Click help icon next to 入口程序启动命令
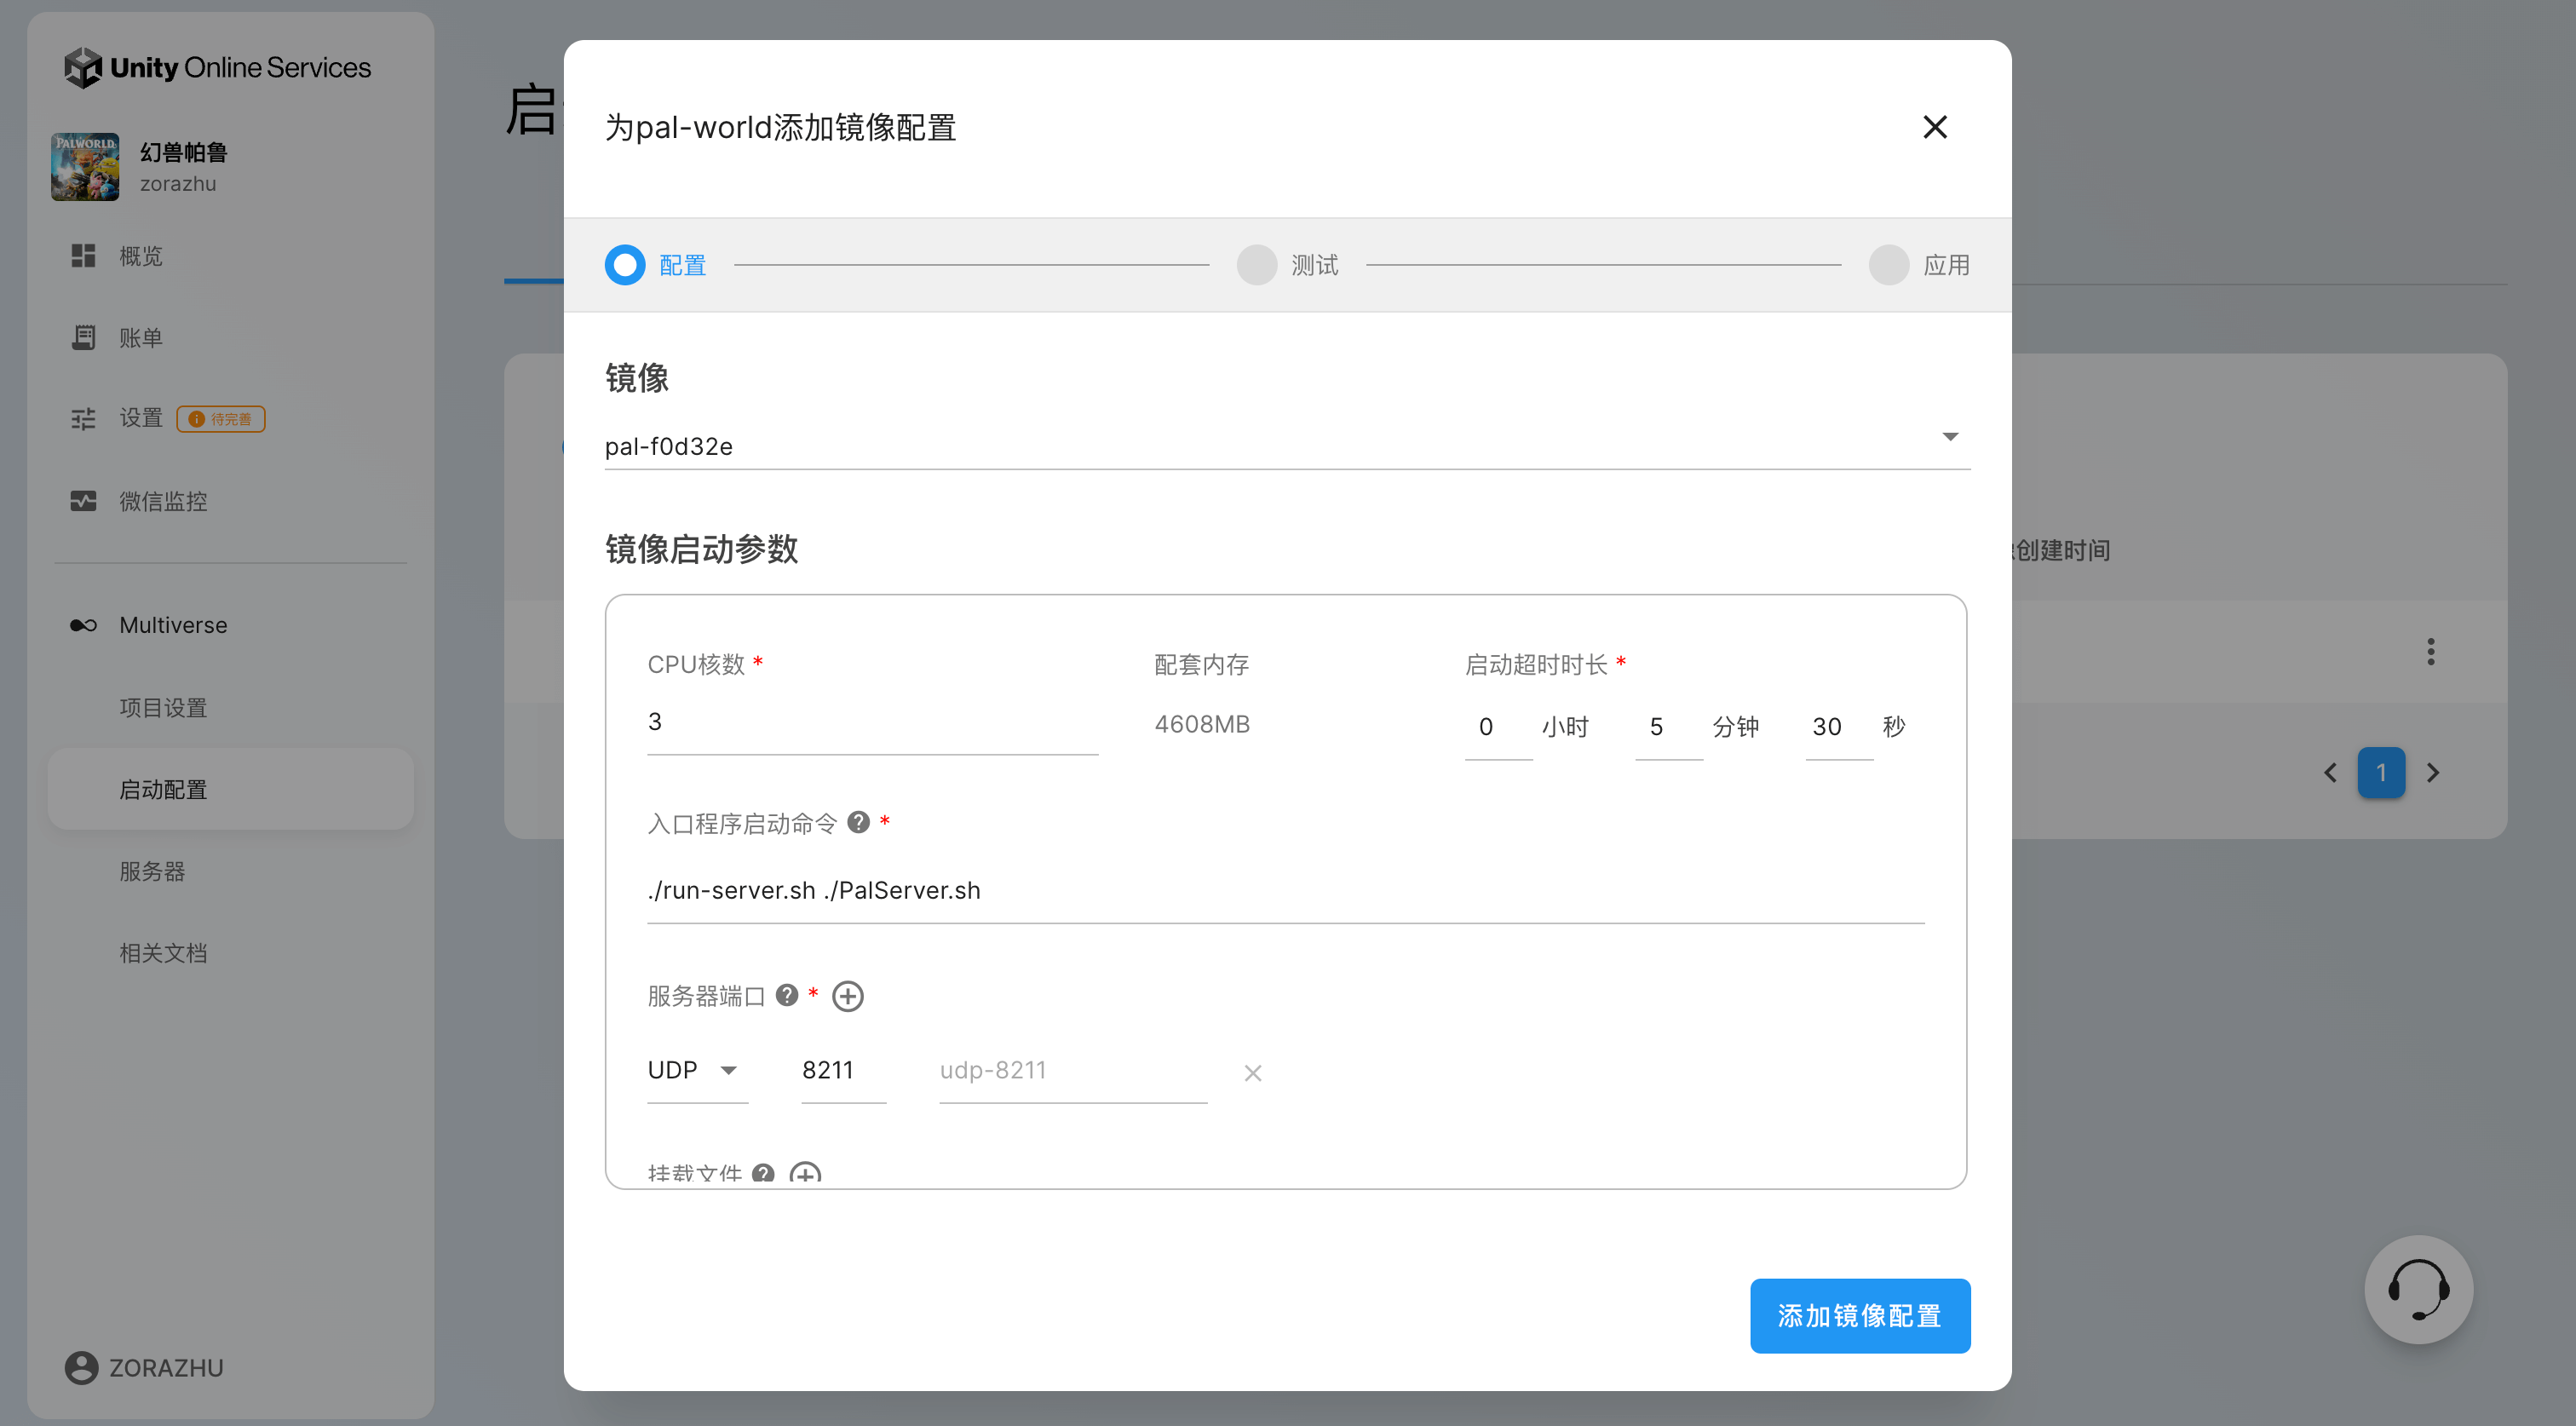Viewport: 2576px width, 1426px height. click(x=858, y=822)
